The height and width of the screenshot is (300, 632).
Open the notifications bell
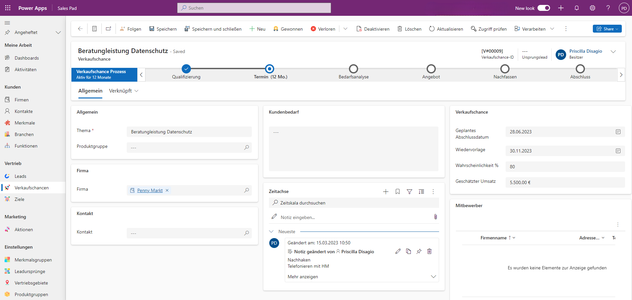(x=577, y=8)
